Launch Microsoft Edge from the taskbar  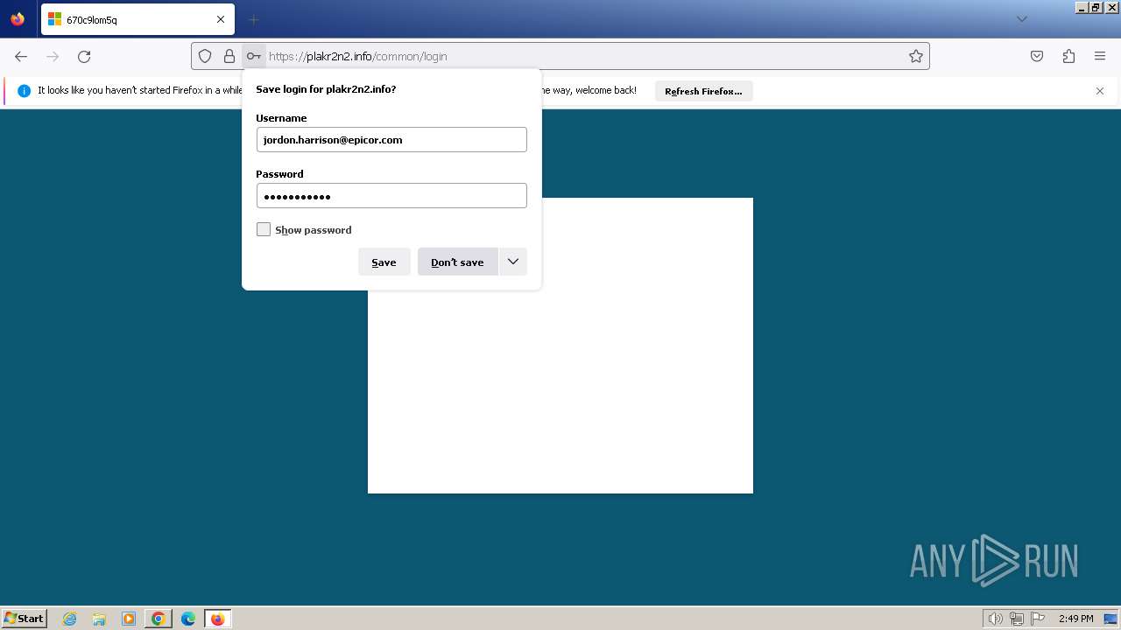(x=188, y=619)
